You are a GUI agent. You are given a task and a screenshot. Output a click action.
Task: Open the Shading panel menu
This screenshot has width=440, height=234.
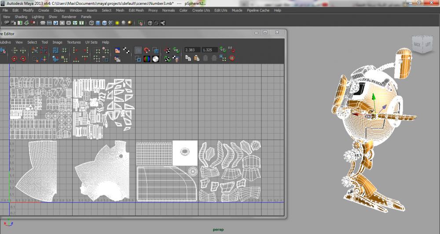[x=21, y=17]
